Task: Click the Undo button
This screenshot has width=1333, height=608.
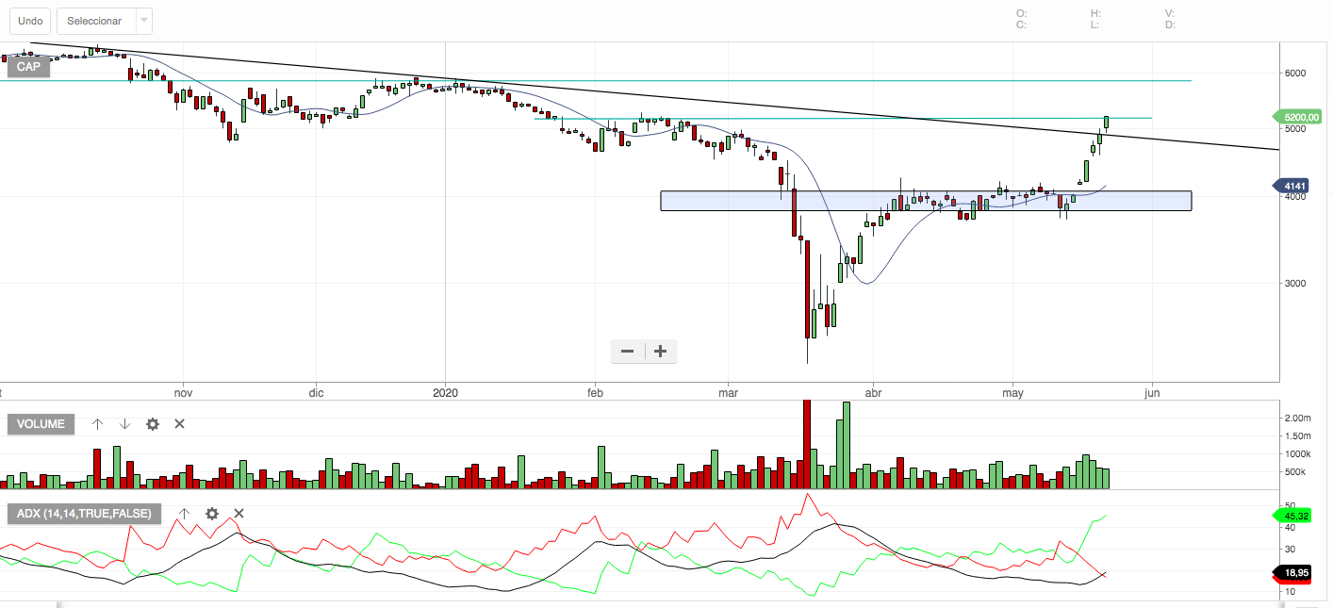Action: (28, 21)
